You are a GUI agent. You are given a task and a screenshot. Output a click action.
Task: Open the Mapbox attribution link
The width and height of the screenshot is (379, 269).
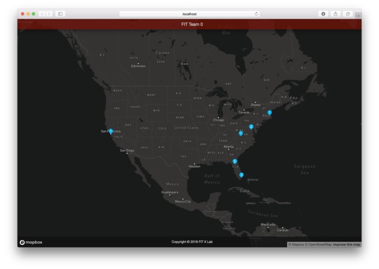[x=296, y=244]
